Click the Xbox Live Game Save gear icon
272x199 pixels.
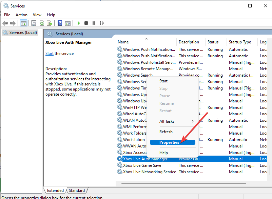(119, 165)
